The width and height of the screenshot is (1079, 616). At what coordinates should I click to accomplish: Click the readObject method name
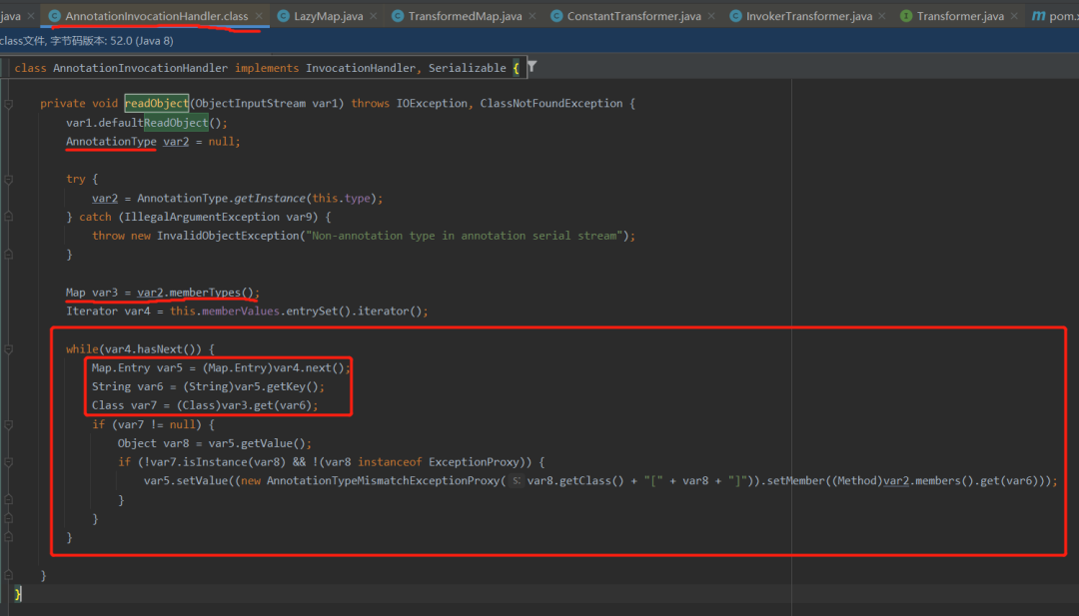pyautogui.click(x=156, y=103)
